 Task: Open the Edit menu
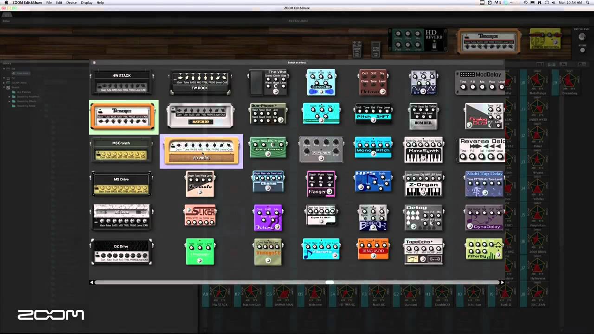click(x=59, y=3)
